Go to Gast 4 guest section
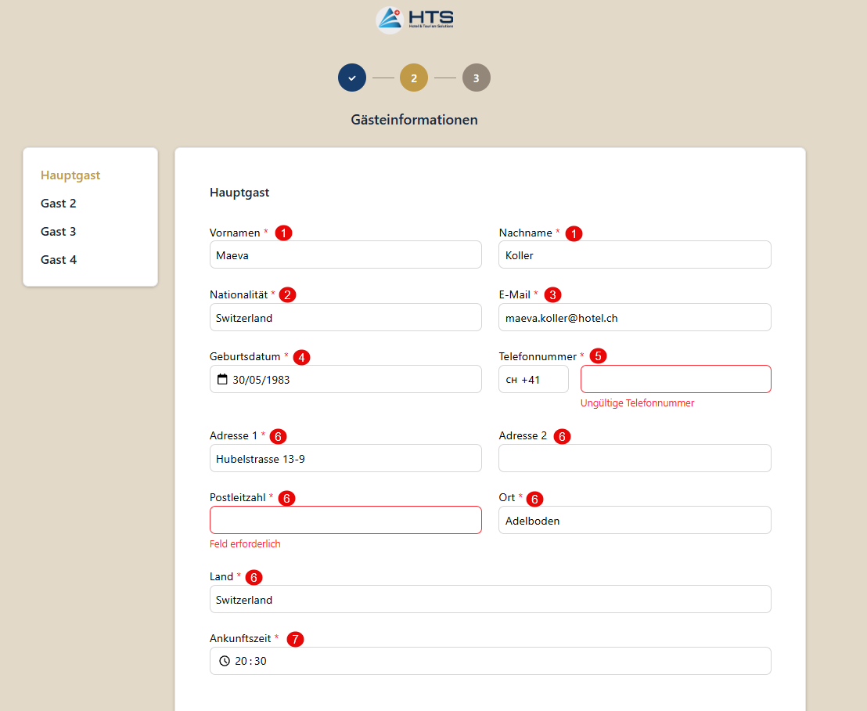The height and width of the screenshot is (711, 867). 59,260
